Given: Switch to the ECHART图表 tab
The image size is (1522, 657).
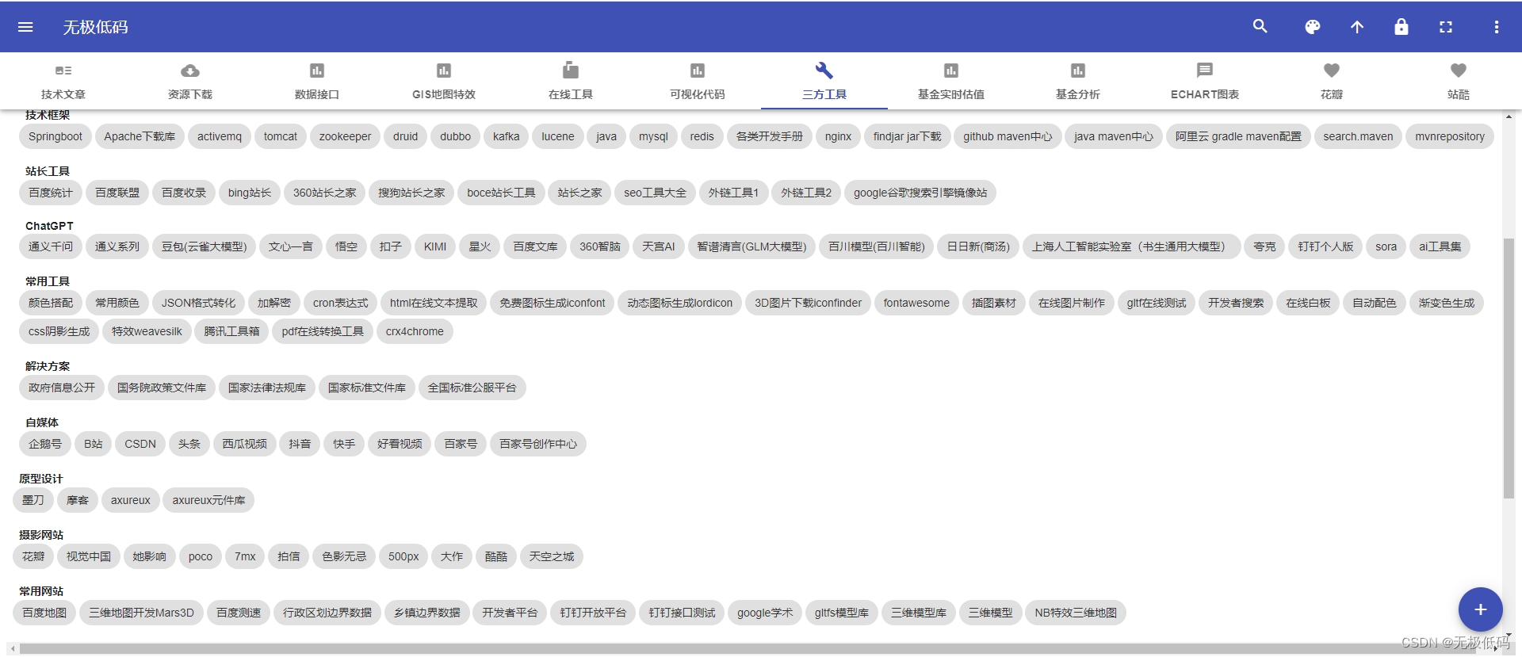Looking at the screenshot, I should [1205, 81].
